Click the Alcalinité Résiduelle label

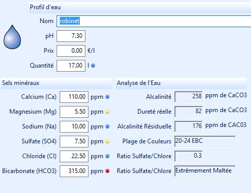pos(145,126)
